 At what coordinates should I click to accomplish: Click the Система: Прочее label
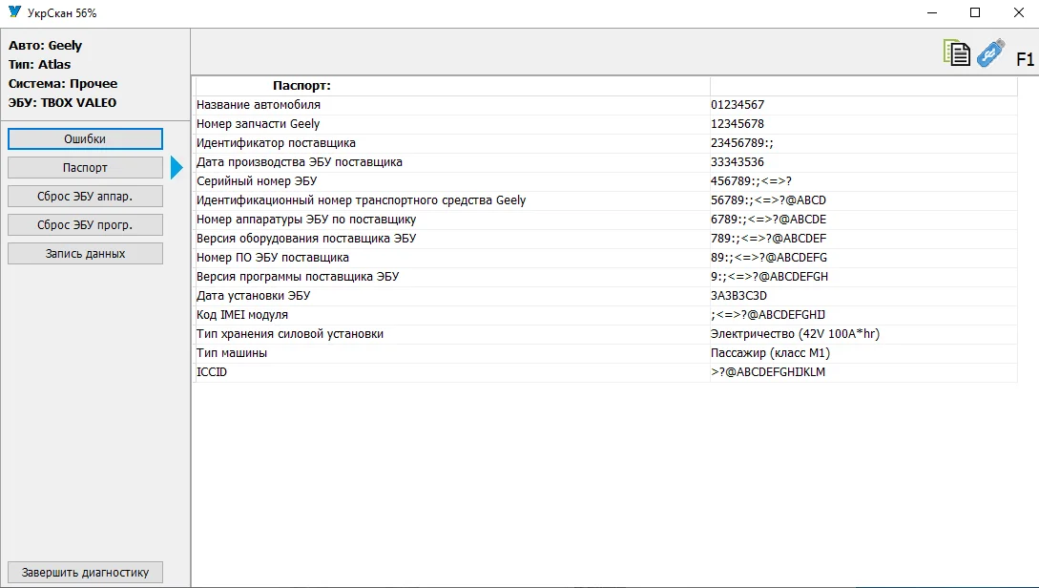[63, 84]
